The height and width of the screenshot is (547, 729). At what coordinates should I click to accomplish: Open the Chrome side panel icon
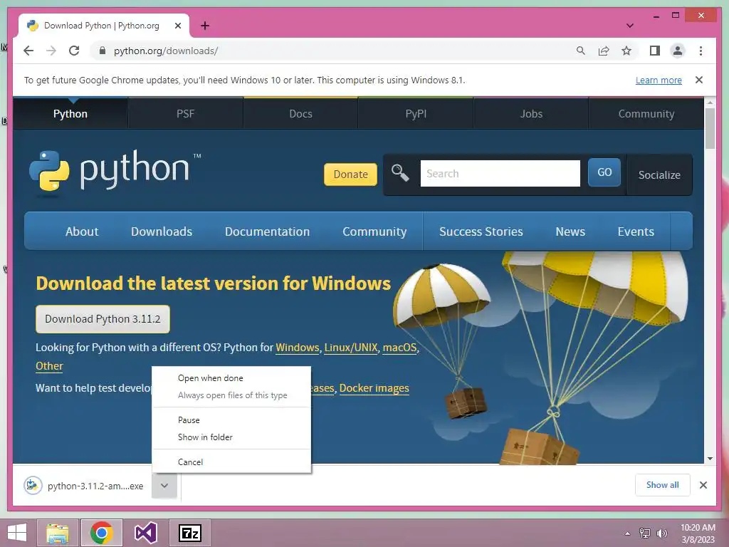pyautogui.click(x=655, y=51)
